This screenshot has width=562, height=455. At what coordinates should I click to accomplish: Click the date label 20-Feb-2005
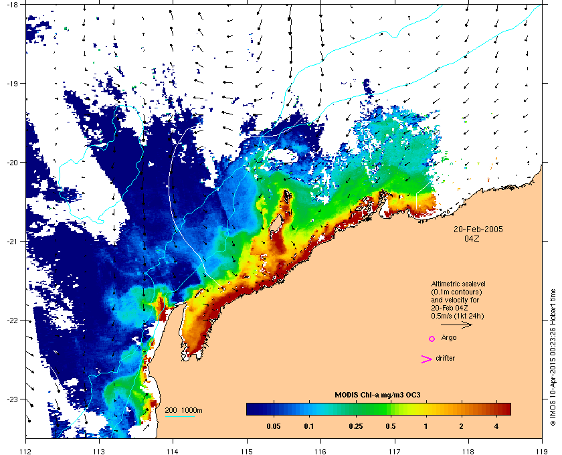478,230
